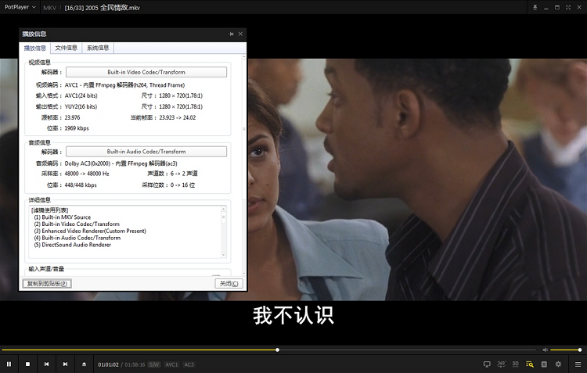Stop the video playback

click(x=27, y=364)
